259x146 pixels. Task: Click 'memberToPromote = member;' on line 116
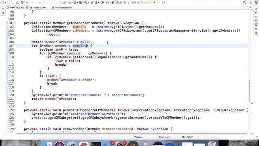[x=71, y=80]
